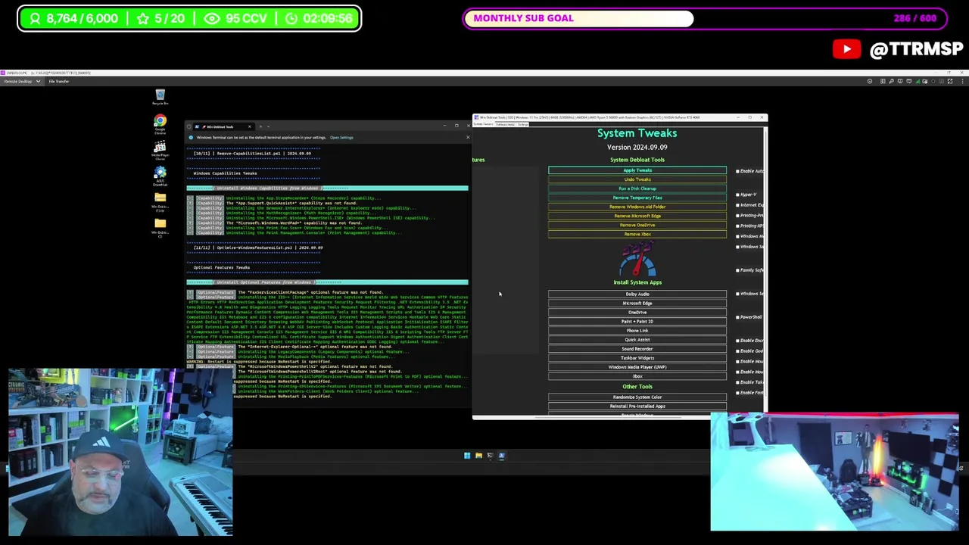Click the folder transfer icon in remote toolbar
The height and width of the screenshot is (545, 969).
point(925,81)
